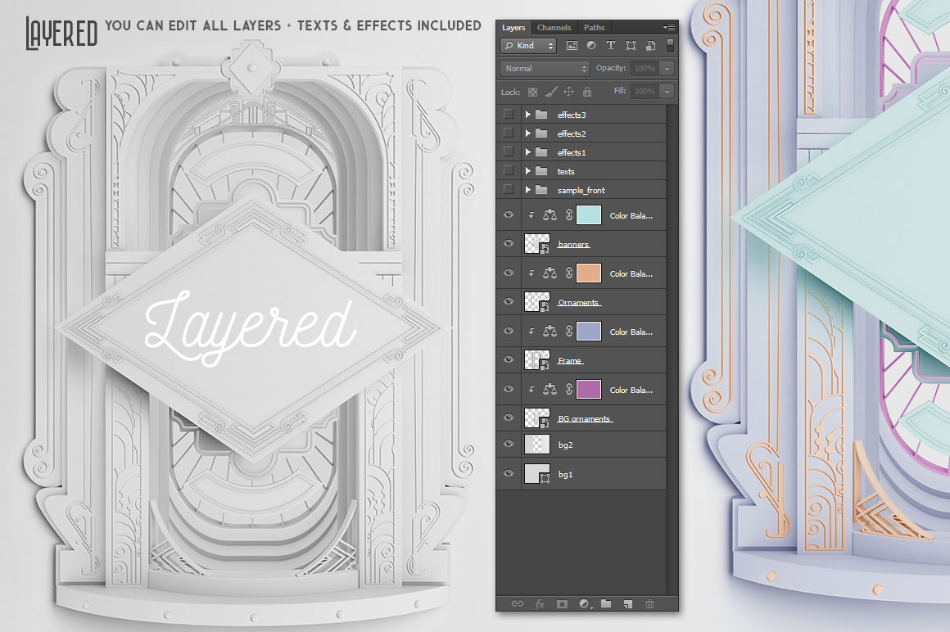This screenshot has width=950, height=632.
Task: Expand the sample_front group arrow
Action: (528, 190)
